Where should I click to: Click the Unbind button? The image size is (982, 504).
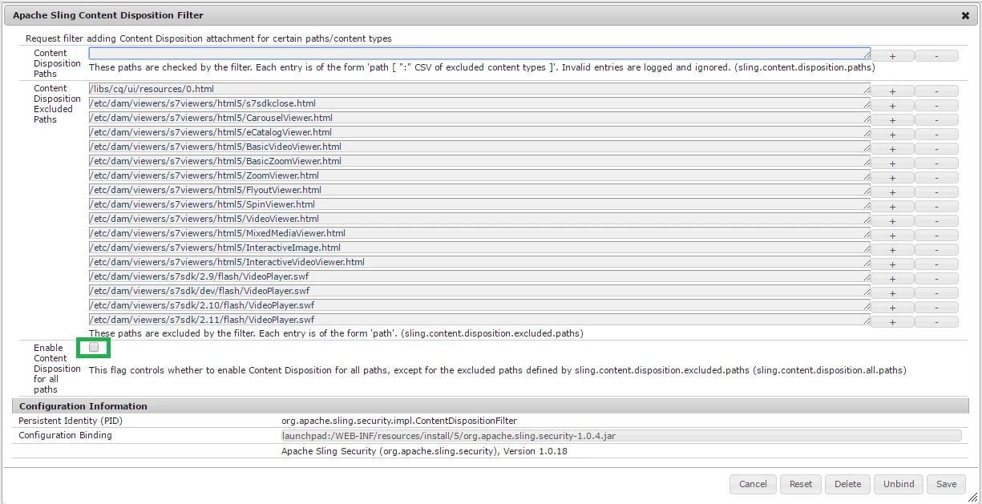click(899, 484)
